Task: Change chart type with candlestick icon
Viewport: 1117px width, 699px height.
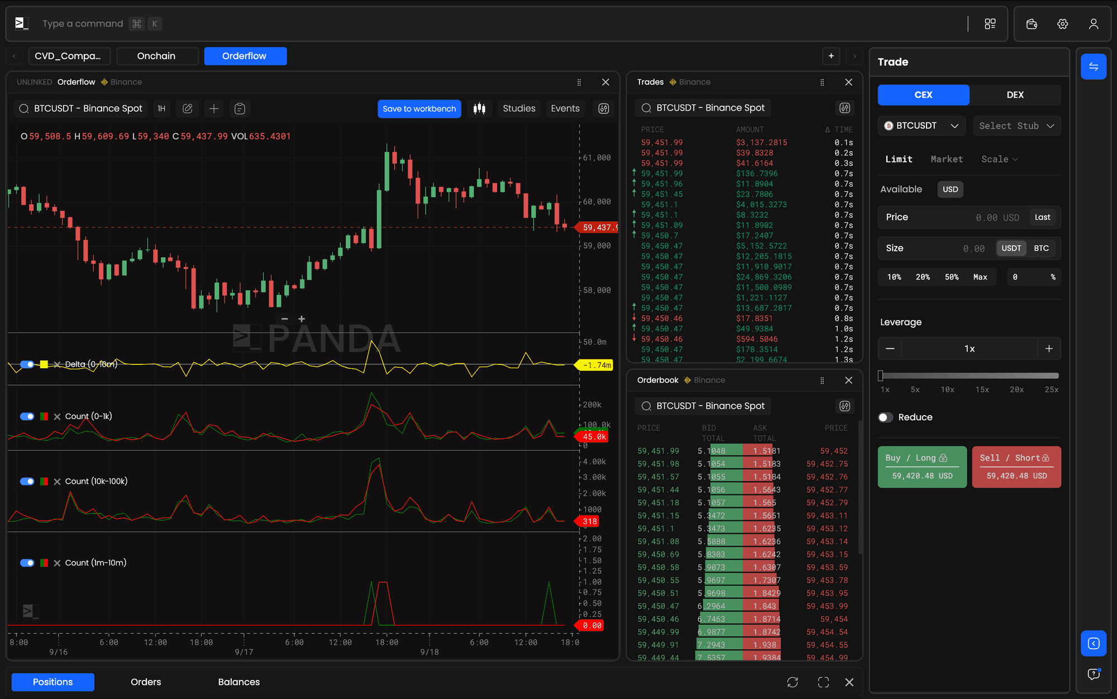Action: (479, 108)
